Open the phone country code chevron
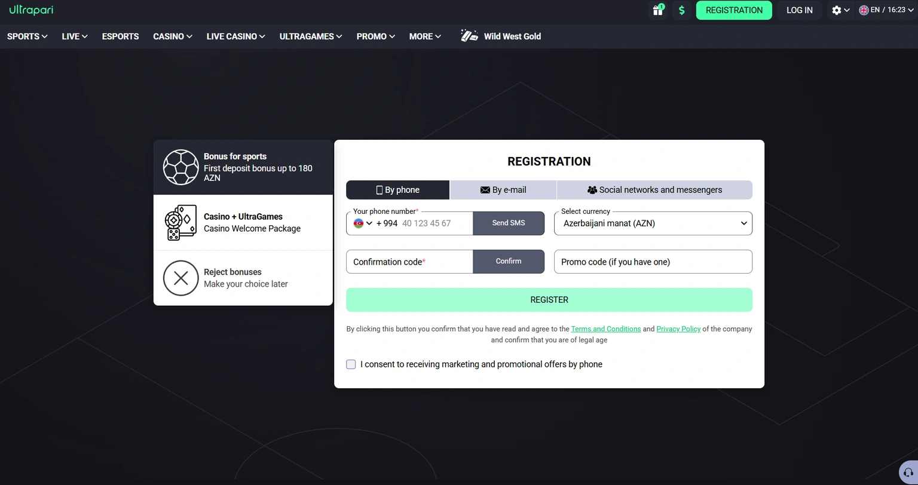 pyautogui.click(x=369, y=223)
